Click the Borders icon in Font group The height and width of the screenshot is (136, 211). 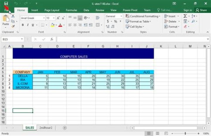coord(42,25)
